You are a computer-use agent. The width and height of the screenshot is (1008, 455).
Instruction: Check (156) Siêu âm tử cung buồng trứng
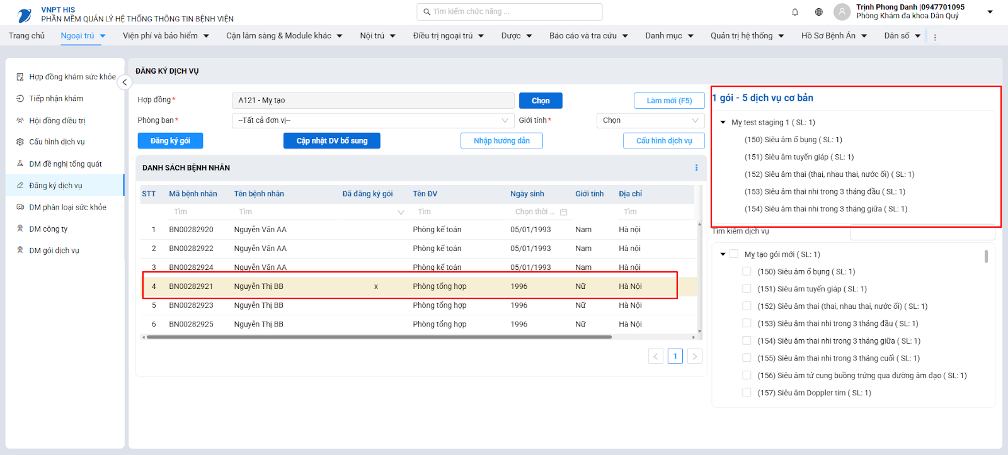point(747,375)
